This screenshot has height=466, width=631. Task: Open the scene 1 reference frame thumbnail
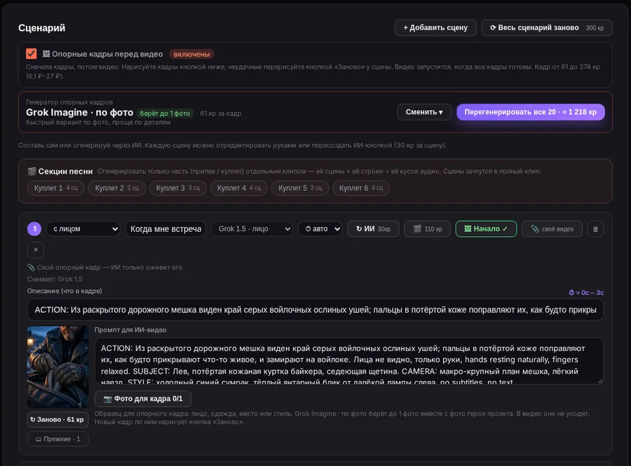tap(57, 366)
